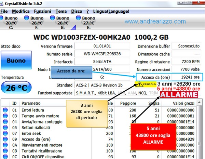Viewport: 205px width, 159px height.
Task: Open the Lingua(Language) menu
Action: 111,11
